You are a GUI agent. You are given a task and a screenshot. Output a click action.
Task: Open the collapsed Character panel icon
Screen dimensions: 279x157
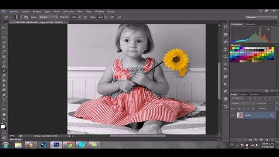[x=225, y=64]
